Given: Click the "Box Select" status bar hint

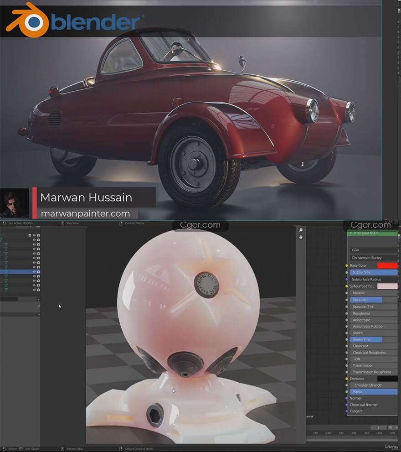Looking at the screenshot, I should pyautogui.click(x=32, y=449).
